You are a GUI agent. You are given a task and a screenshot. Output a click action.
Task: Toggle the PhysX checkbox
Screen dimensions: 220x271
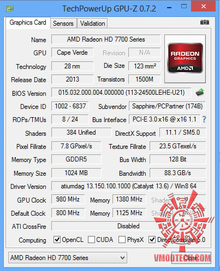[x=122, y=239]
